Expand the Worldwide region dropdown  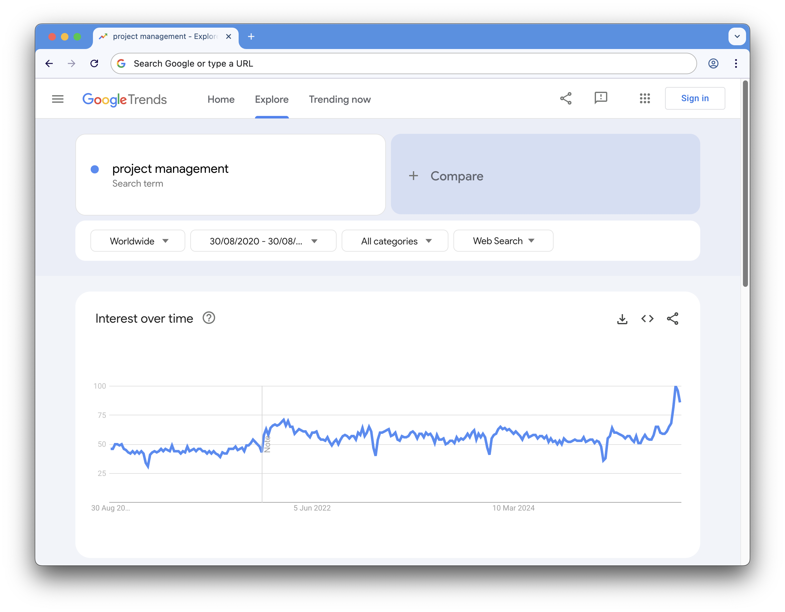pyautogui.click(x=138, y=241)
